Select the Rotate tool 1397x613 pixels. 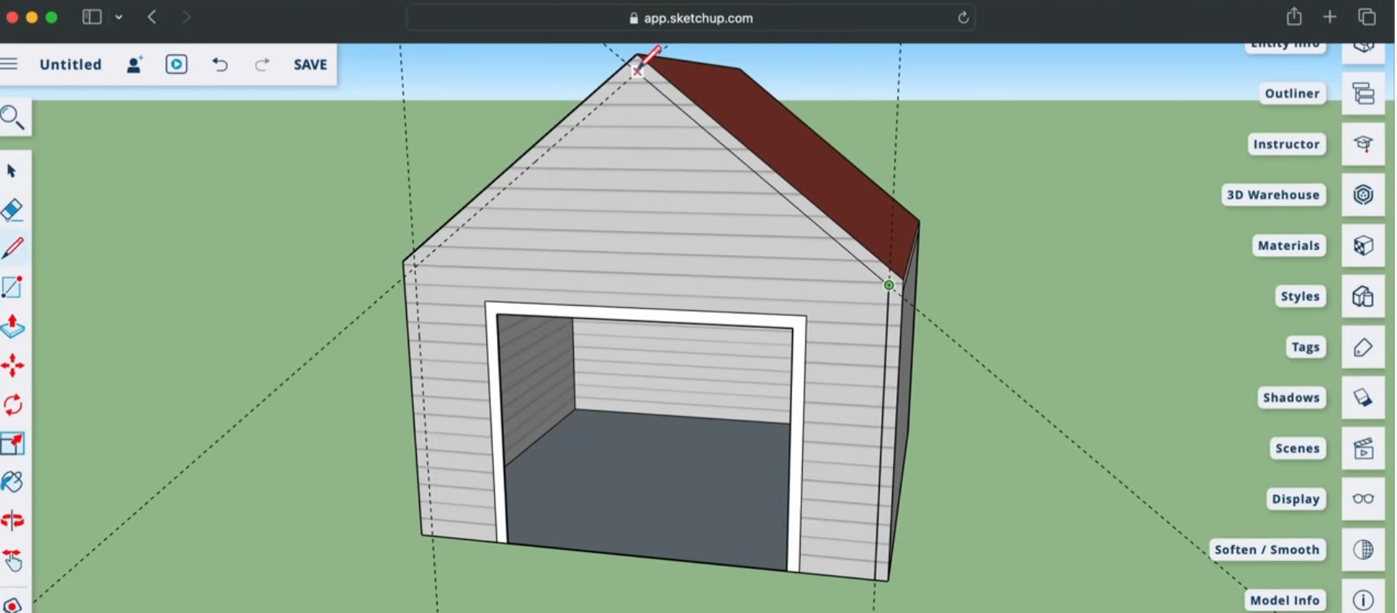click(12, 404)
